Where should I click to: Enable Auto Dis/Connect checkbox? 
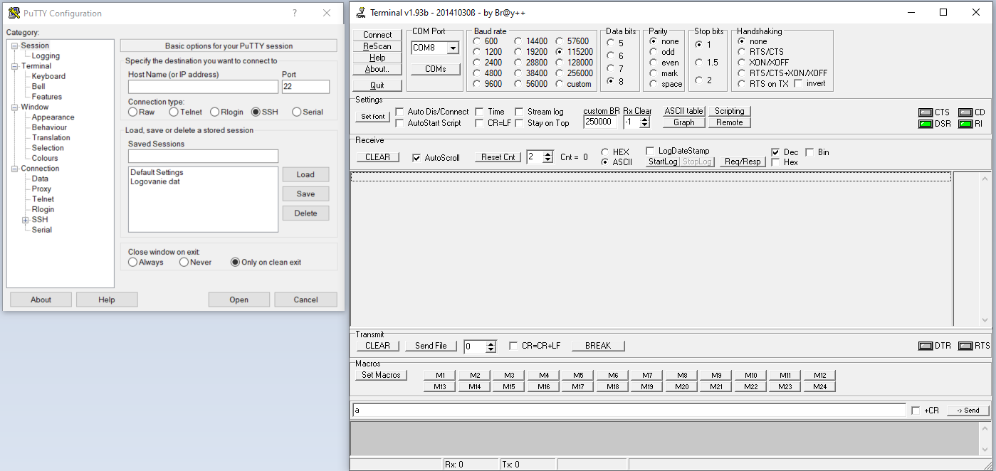pyautogui.click(x=399, y=112)
